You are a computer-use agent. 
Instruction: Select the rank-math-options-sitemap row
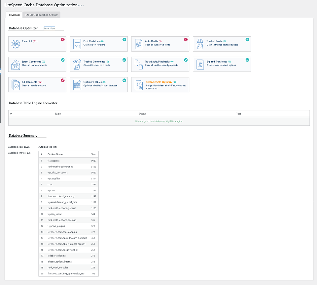click(69, 220)
